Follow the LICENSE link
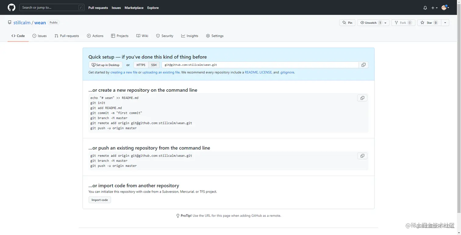The height and width of the screenshot is (235, 461). [266, 73]
